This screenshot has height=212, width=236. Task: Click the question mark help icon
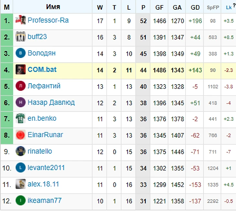234,5
